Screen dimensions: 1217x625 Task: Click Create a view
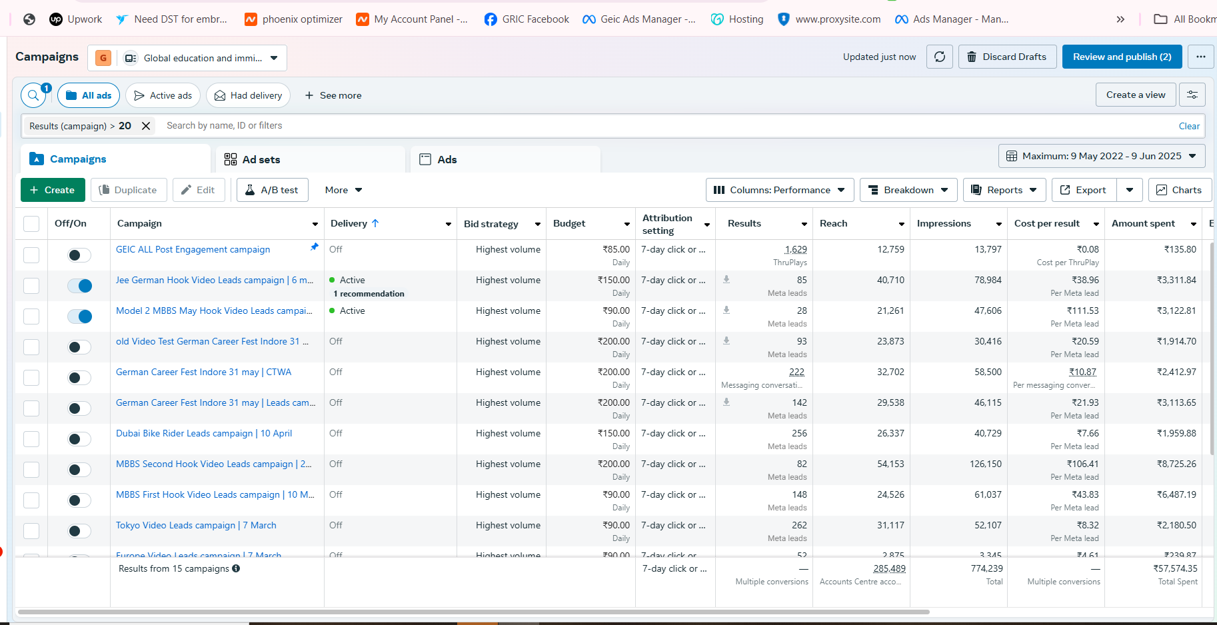[x=1136, y=95]
